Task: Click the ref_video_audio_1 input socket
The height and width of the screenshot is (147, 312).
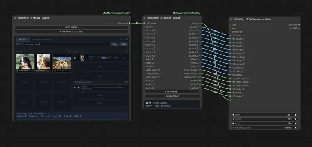Action: pyautogui.click(x=230, y=82)
